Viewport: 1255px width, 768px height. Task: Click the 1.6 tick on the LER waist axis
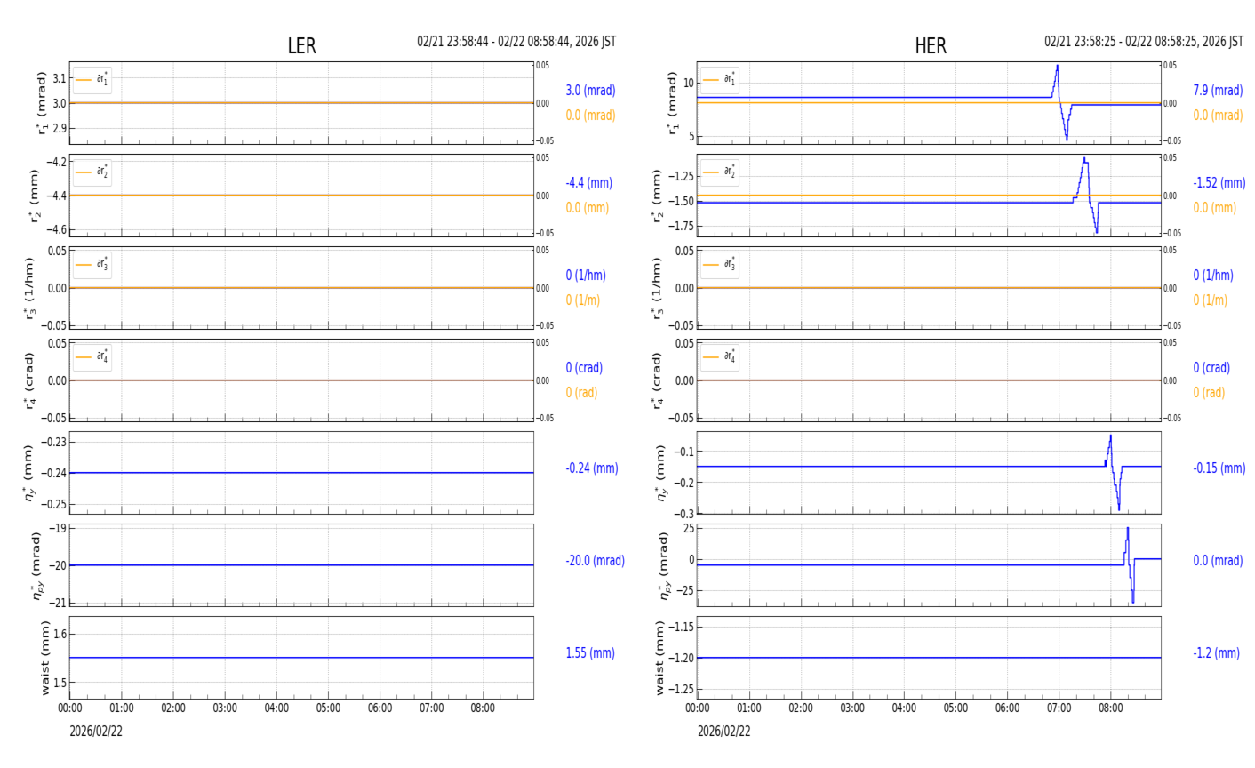[x=59, y=634]
